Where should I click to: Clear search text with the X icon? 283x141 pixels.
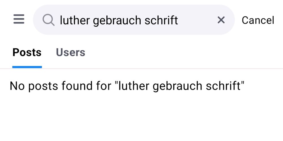click(x=221, y=20)
